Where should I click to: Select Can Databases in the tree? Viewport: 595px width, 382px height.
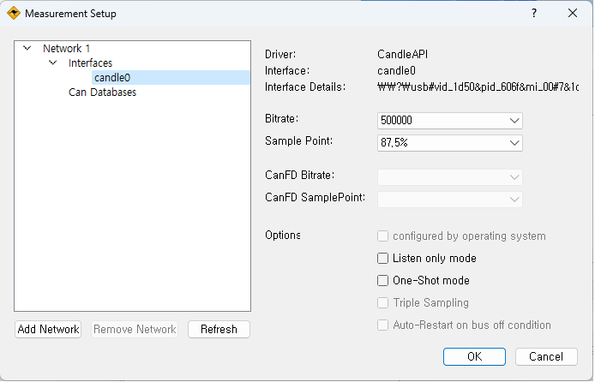pos(102,93)
